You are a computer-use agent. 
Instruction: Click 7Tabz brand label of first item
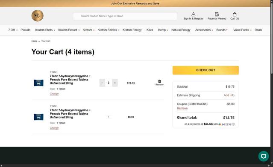(x=53, y=72)
